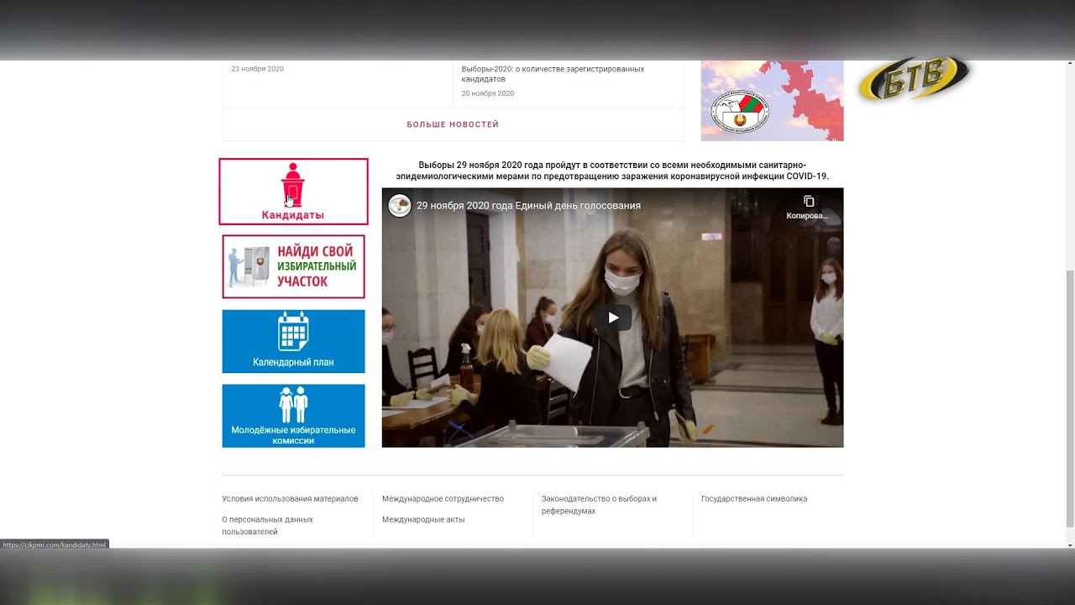Open Молодёжные избирательные комиссии people icon

(x=293, y=404)
